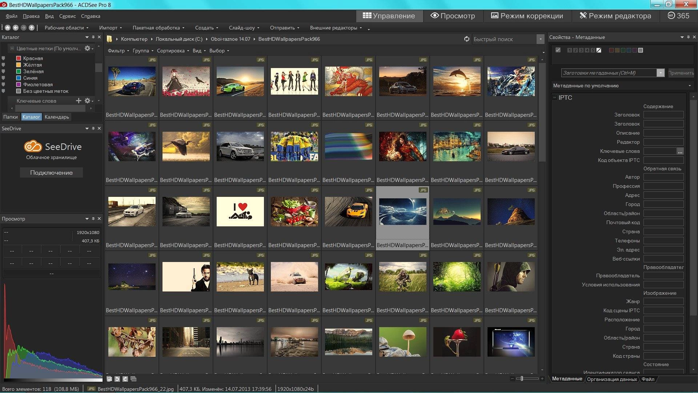Click the Подключение button
Viewport: 698px width, 393px height.
click(x=51, y=172)
